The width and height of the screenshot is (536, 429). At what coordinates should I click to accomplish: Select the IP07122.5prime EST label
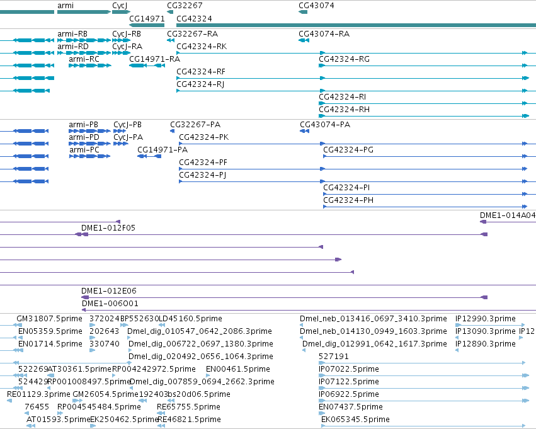pyautogui.click(x=349, y=382)
